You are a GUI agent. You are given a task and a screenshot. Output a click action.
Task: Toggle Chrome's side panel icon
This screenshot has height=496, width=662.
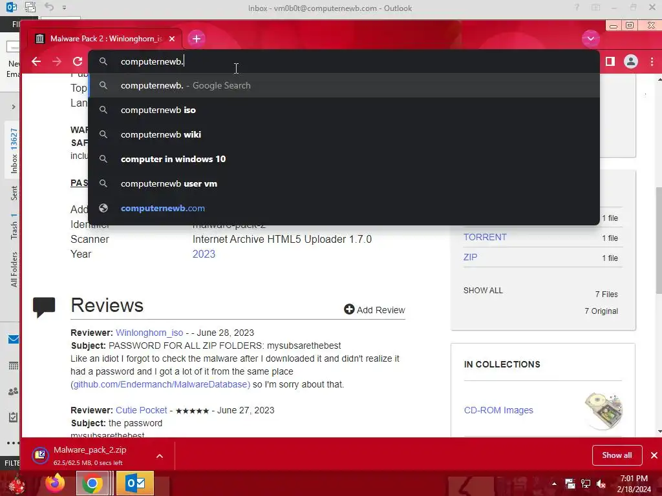click(610, 61)
